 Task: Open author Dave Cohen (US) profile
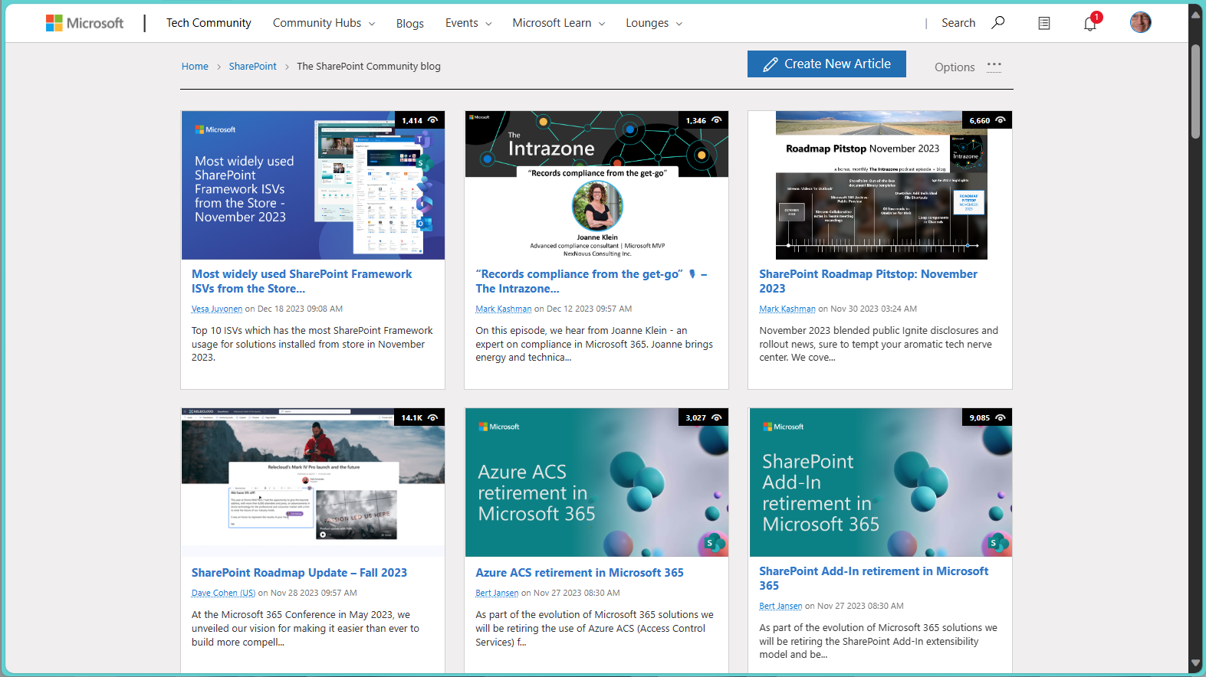[x=223, y=593]
